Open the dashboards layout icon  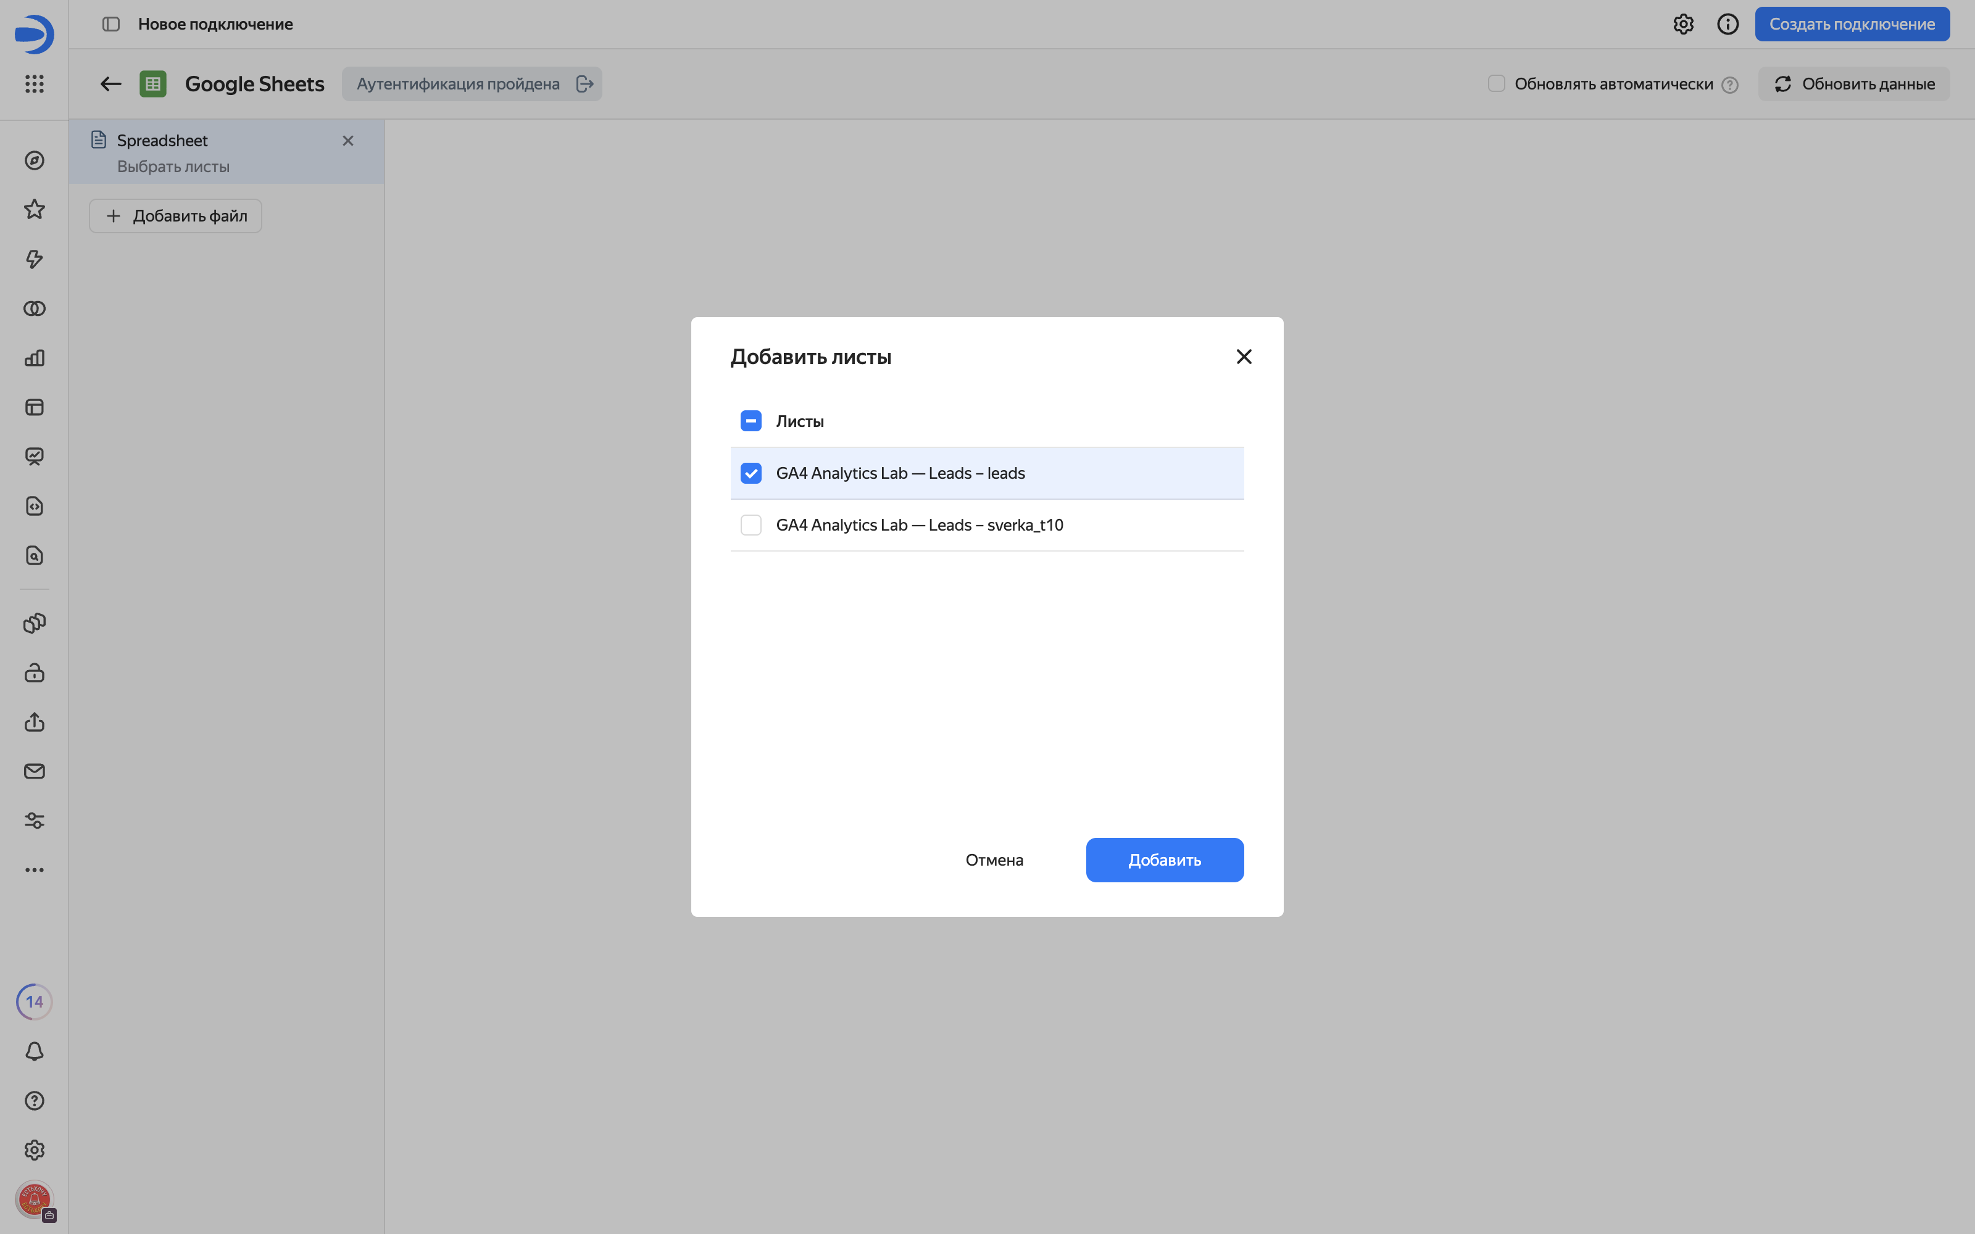35,407
